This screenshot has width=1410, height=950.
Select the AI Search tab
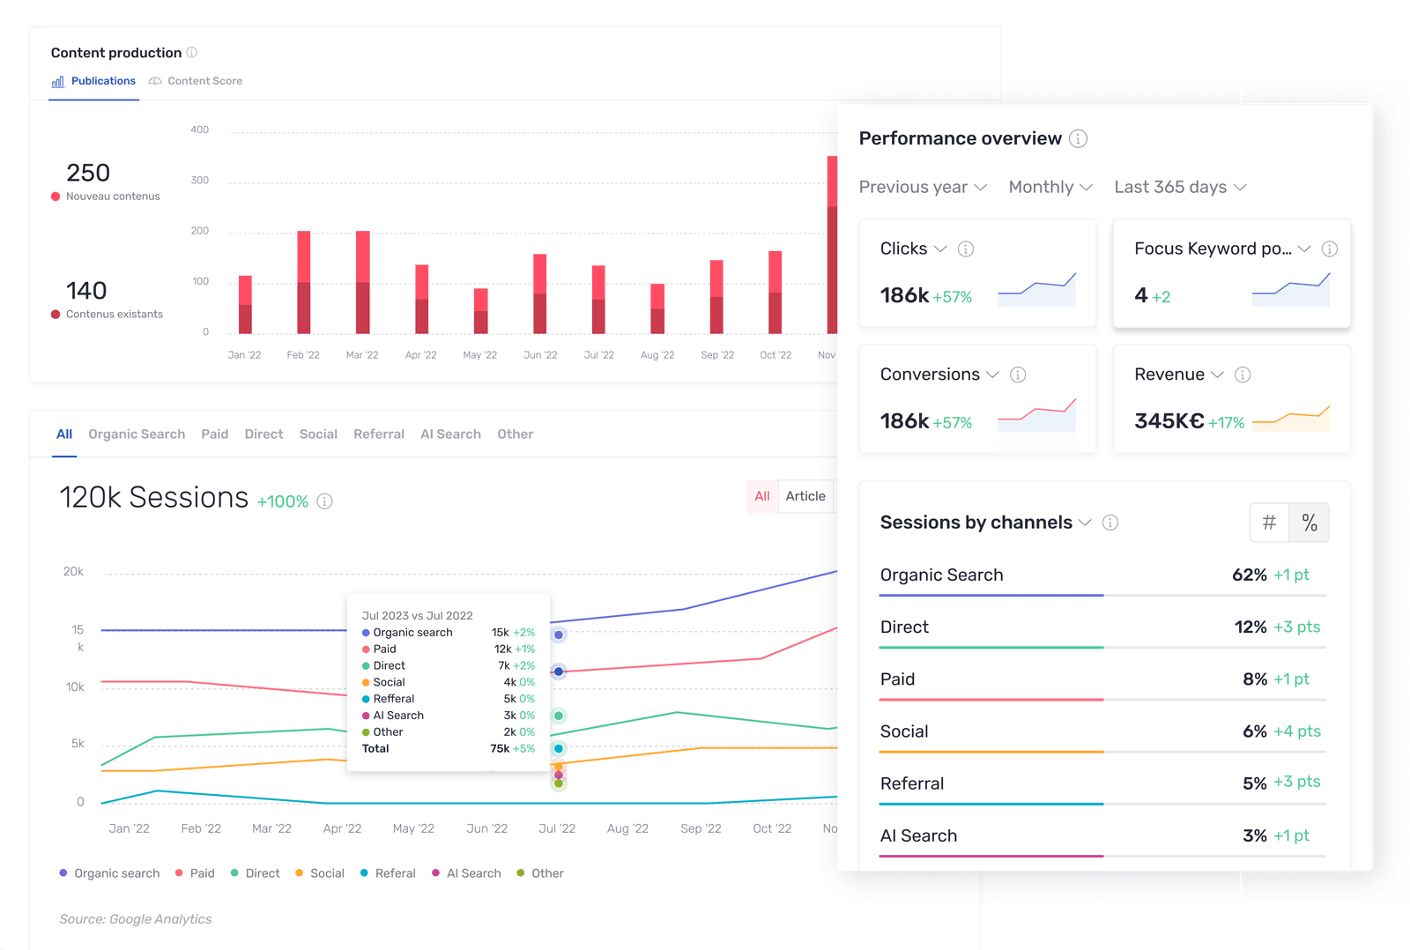tap(450, 434)
